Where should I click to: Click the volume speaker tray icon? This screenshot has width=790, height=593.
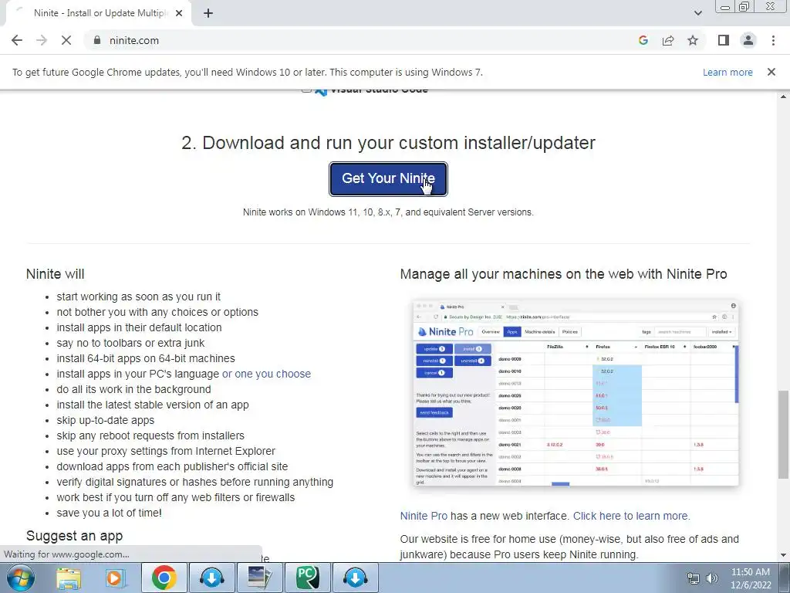[712, 578]
